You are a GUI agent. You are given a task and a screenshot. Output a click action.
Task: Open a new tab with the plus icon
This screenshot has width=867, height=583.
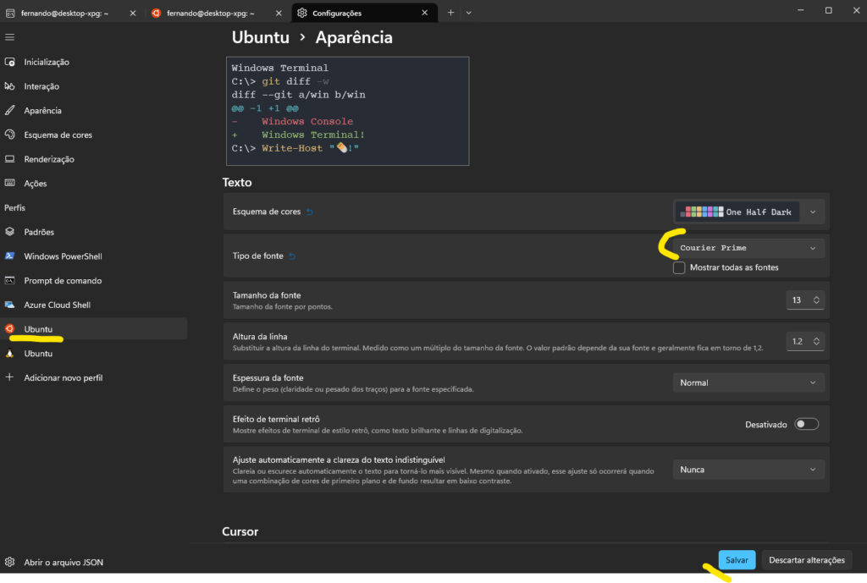coord(450,13)
